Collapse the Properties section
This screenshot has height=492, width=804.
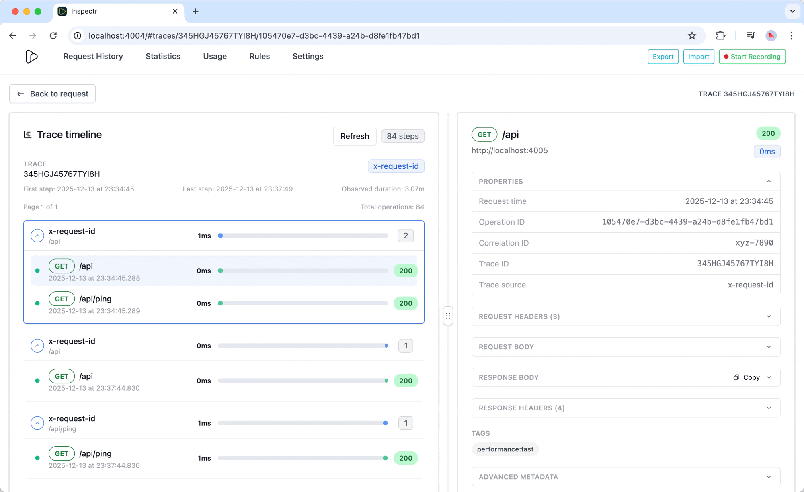coord(769,182)
